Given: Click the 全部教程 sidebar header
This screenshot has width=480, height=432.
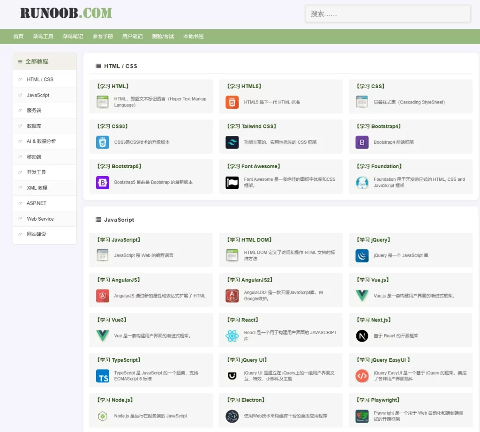Looking at the screenshot, I should 37,61.
